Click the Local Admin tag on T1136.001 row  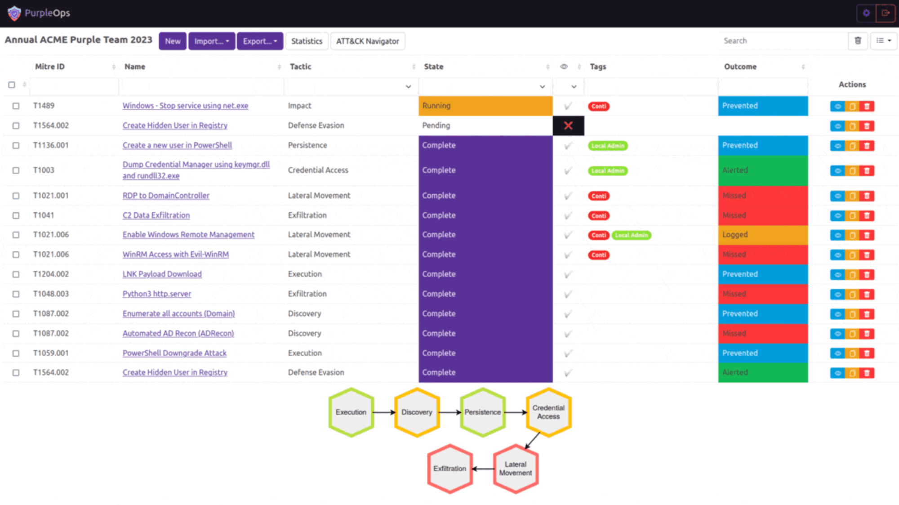608,146
